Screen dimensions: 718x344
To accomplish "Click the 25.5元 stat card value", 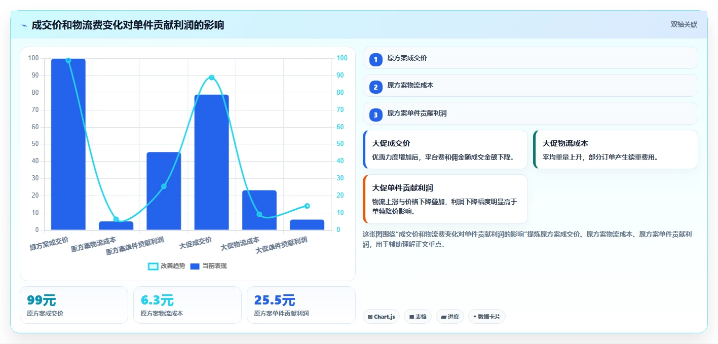I will pos(275,300).
